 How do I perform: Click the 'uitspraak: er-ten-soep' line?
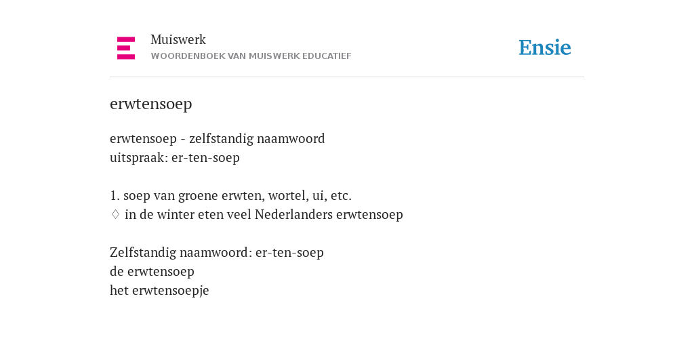[175, 158]
